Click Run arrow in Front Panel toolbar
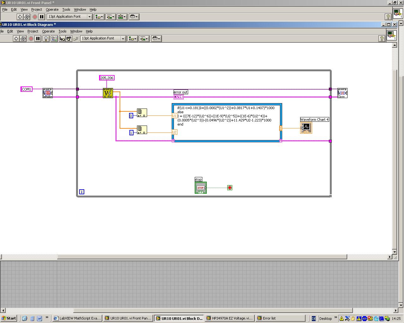Image resolution: width=404 pixels, height=323 pixels. point(20,17)
